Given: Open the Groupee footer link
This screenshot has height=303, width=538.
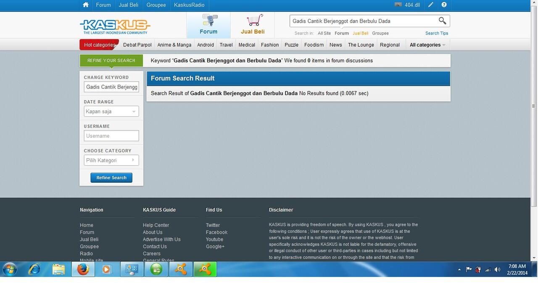Looking at the screenshot, I should 90,247.
